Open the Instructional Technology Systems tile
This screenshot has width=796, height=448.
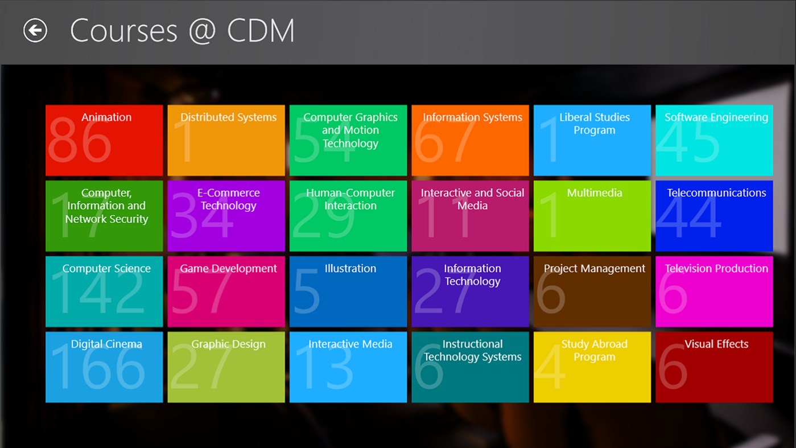click(470, 367)
